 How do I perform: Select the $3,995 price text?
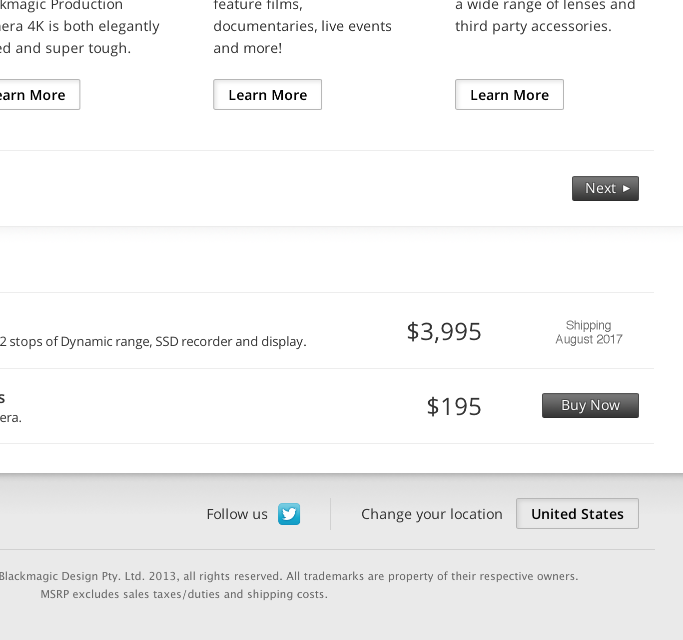point(444,331)
